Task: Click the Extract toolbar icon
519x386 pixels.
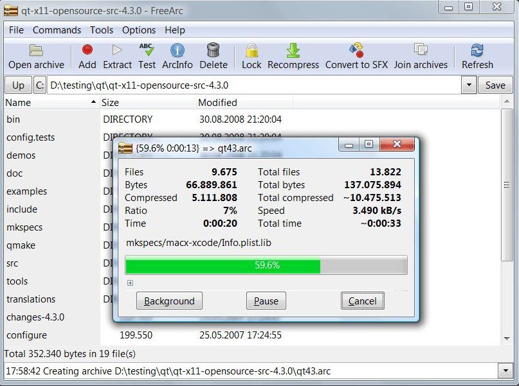Action: click(x=117, y=50)
